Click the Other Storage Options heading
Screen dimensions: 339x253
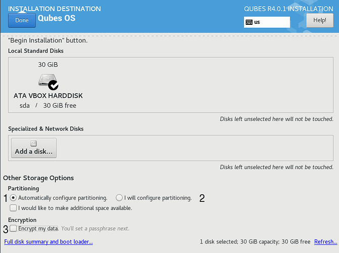[x=38, y=178]
